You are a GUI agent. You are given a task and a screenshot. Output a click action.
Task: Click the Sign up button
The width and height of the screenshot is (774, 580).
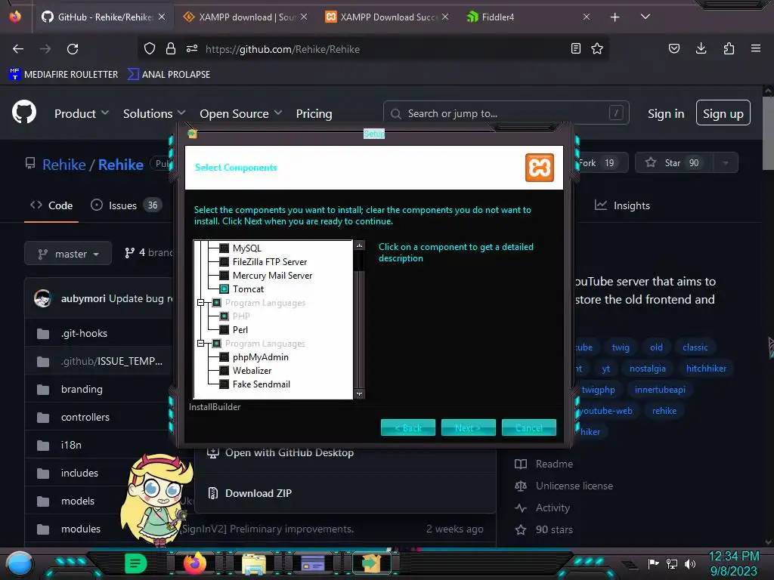(723, 113)
